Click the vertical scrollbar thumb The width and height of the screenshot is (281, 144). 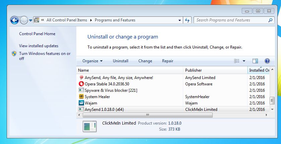pyautogui.click(x=272, y=100)
